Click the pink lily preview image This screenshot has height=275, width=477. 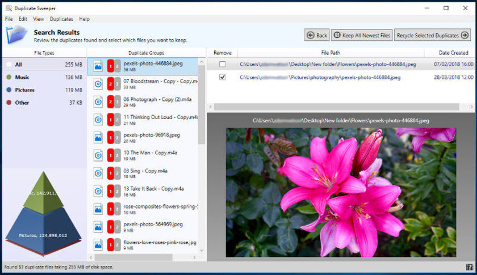pyautogui.click(x=341, y=192)
